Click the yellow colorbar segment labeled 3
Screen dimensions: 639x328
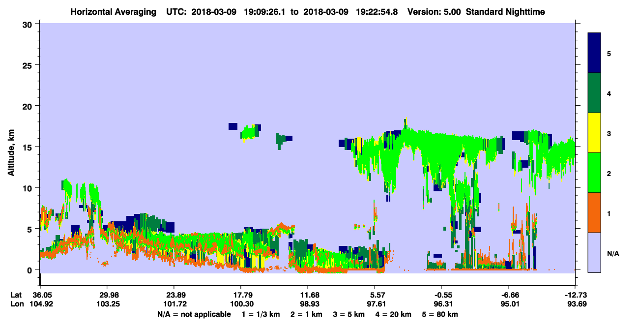click(x=594, y=133)
